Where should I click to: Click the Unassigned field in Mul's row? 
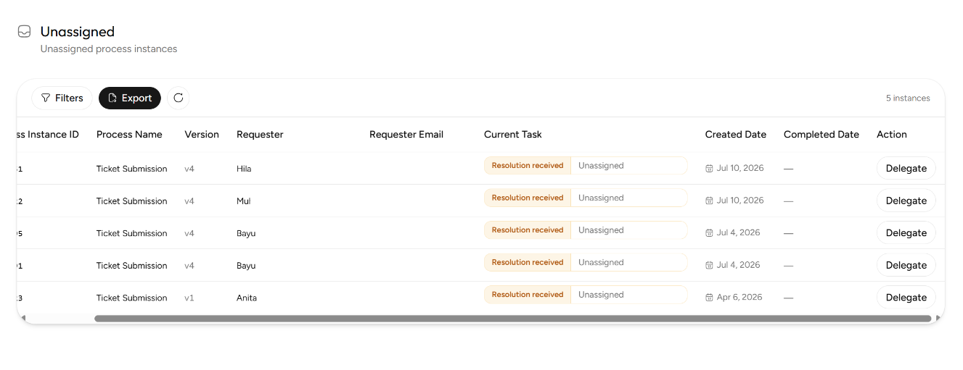pyautogui.click(x=629, y=198)
